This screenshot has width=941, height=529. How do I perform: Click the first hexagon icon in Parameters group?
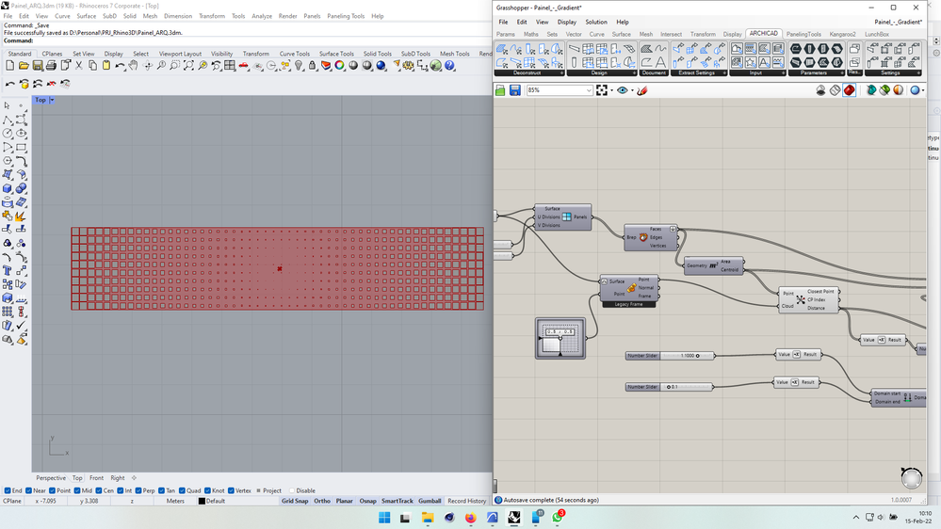tap(796, 49)
